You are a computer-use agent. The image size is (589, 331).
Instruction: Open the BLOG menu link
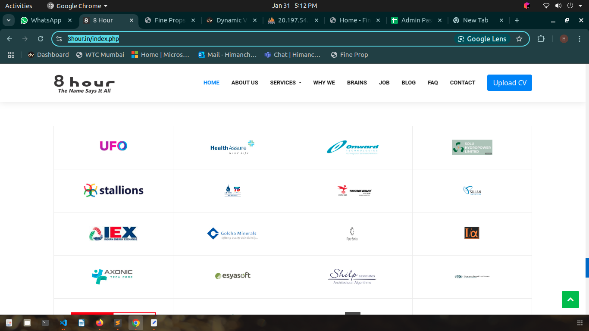408,83
